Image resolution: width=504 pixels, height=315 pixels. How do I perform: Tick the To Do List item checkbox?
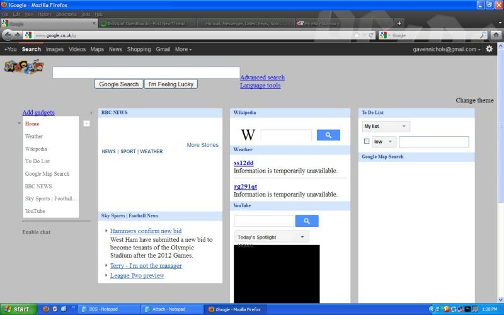click(367, 141)
